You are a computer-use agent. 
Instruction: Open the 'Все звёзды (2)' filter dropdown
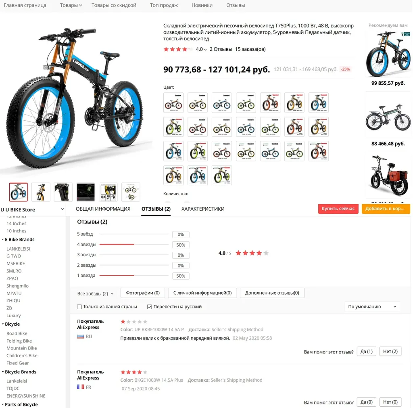pos(95,293)
